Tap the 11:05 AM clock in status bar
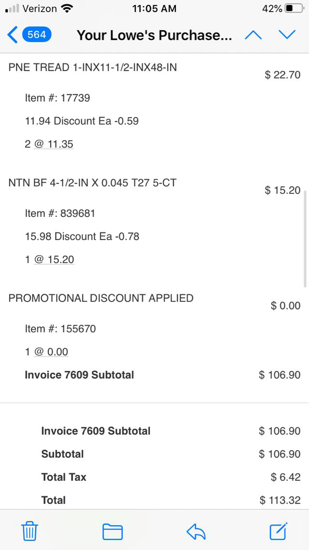The width and height of the screenshot is (309, 550). point(154,9)
